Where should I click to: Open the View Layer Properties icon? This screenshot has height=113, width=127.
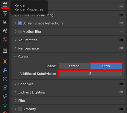coord(5,22)
